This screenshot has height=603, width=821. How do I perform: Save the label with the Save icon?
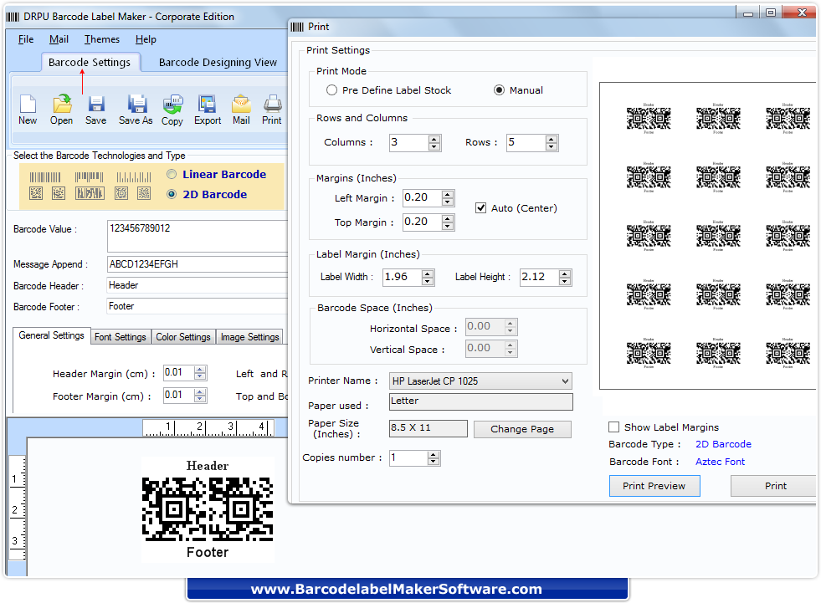point(95,110)
